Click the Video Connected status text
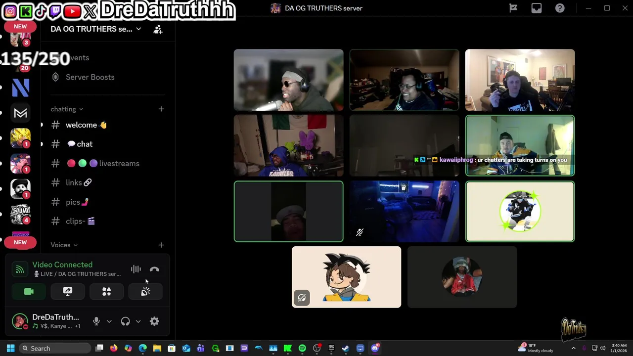The image size is (633, 356). [62, 265]
